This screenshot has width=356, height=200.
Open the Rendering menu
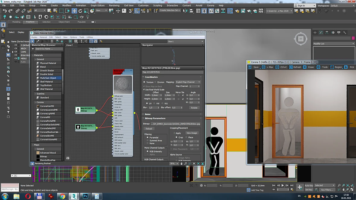coord(114,5)
